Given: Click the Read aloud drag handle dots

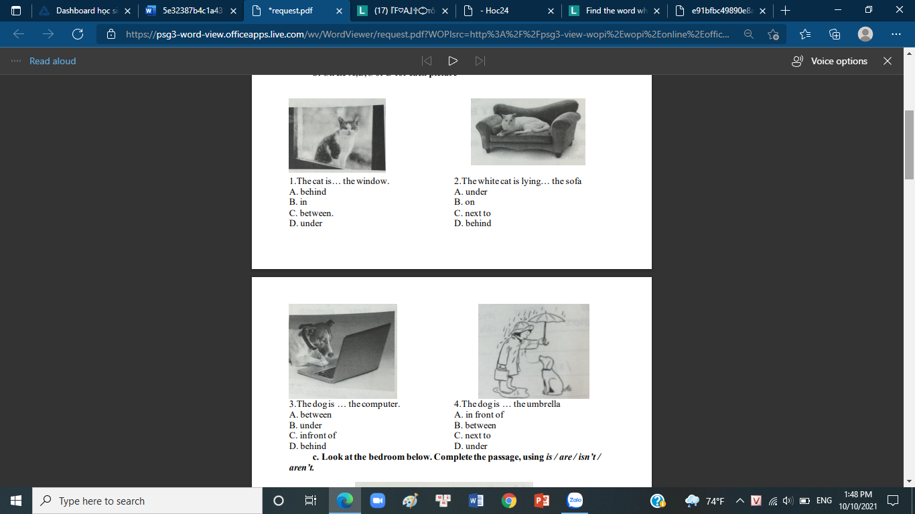Looking at the screenshot, I should pos(17,61).
